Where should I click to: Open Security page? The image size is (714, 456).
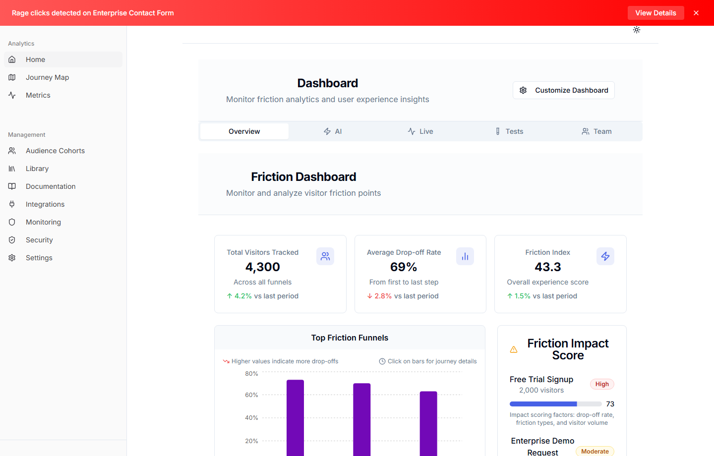pyautogui.click(x=63, y=240)
